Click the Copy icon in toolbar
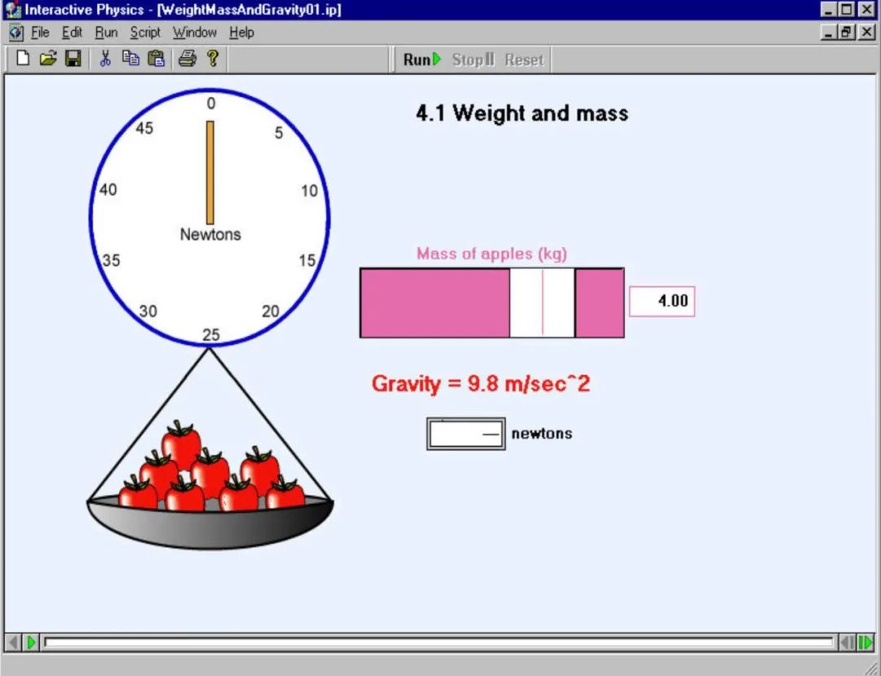Viewport: 881px width, 676px height. 131,59
